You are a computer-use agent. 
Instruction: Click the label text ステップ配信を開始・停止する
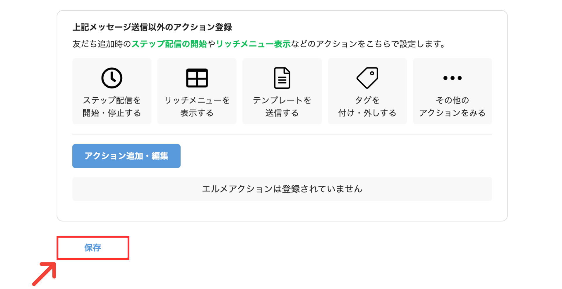(112, 107)
